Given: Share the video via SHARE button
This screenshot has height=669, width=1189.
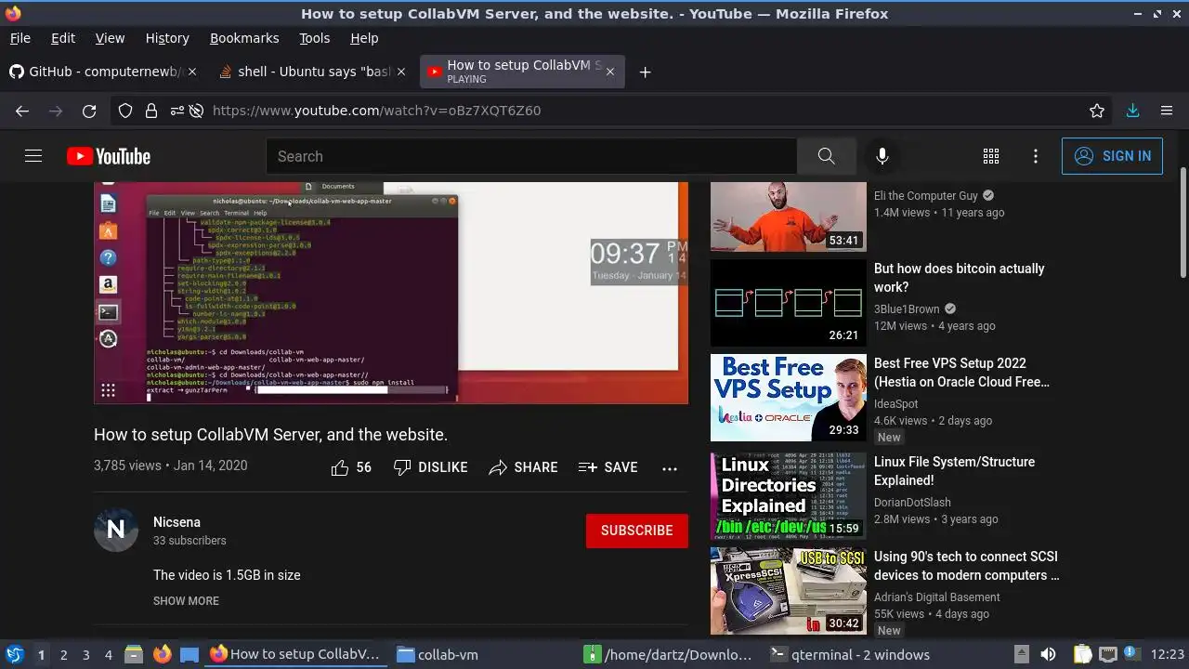Looking at the screenshot, I should 523,467.
